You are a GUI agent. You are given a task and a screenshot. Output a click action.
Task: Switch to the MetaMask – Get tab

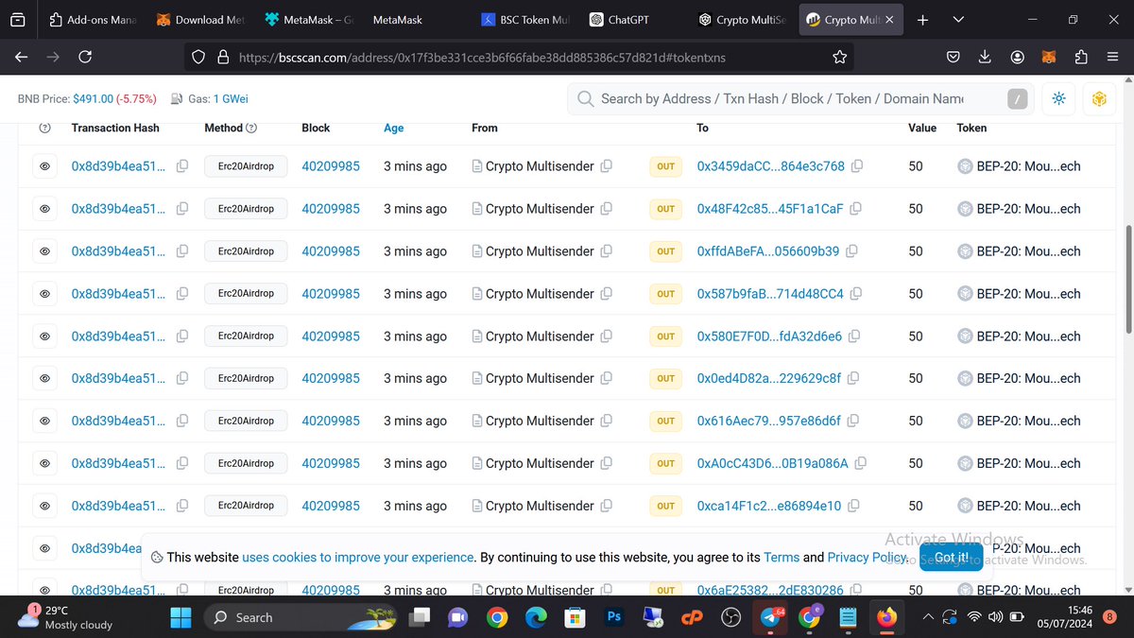pos(309,20)
